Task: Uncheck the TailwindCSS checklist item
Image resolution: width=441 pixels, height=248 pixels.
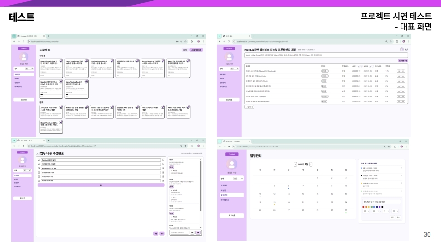Action: (39, 160)
